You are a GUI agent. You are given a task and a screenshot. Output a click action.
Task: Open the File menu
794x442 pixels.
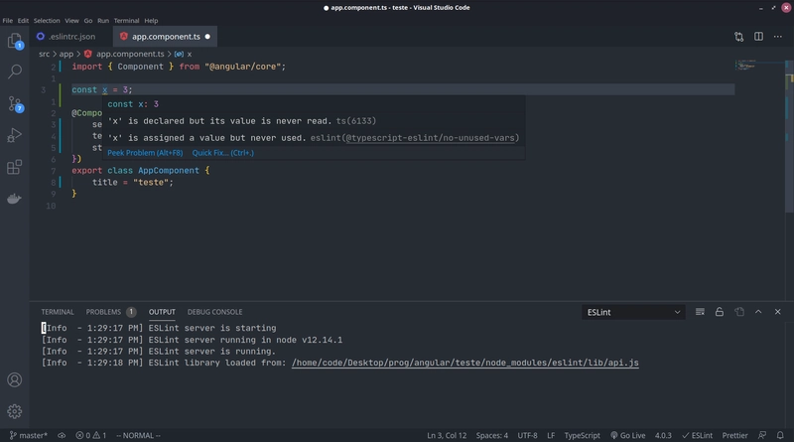click(8, 21)
